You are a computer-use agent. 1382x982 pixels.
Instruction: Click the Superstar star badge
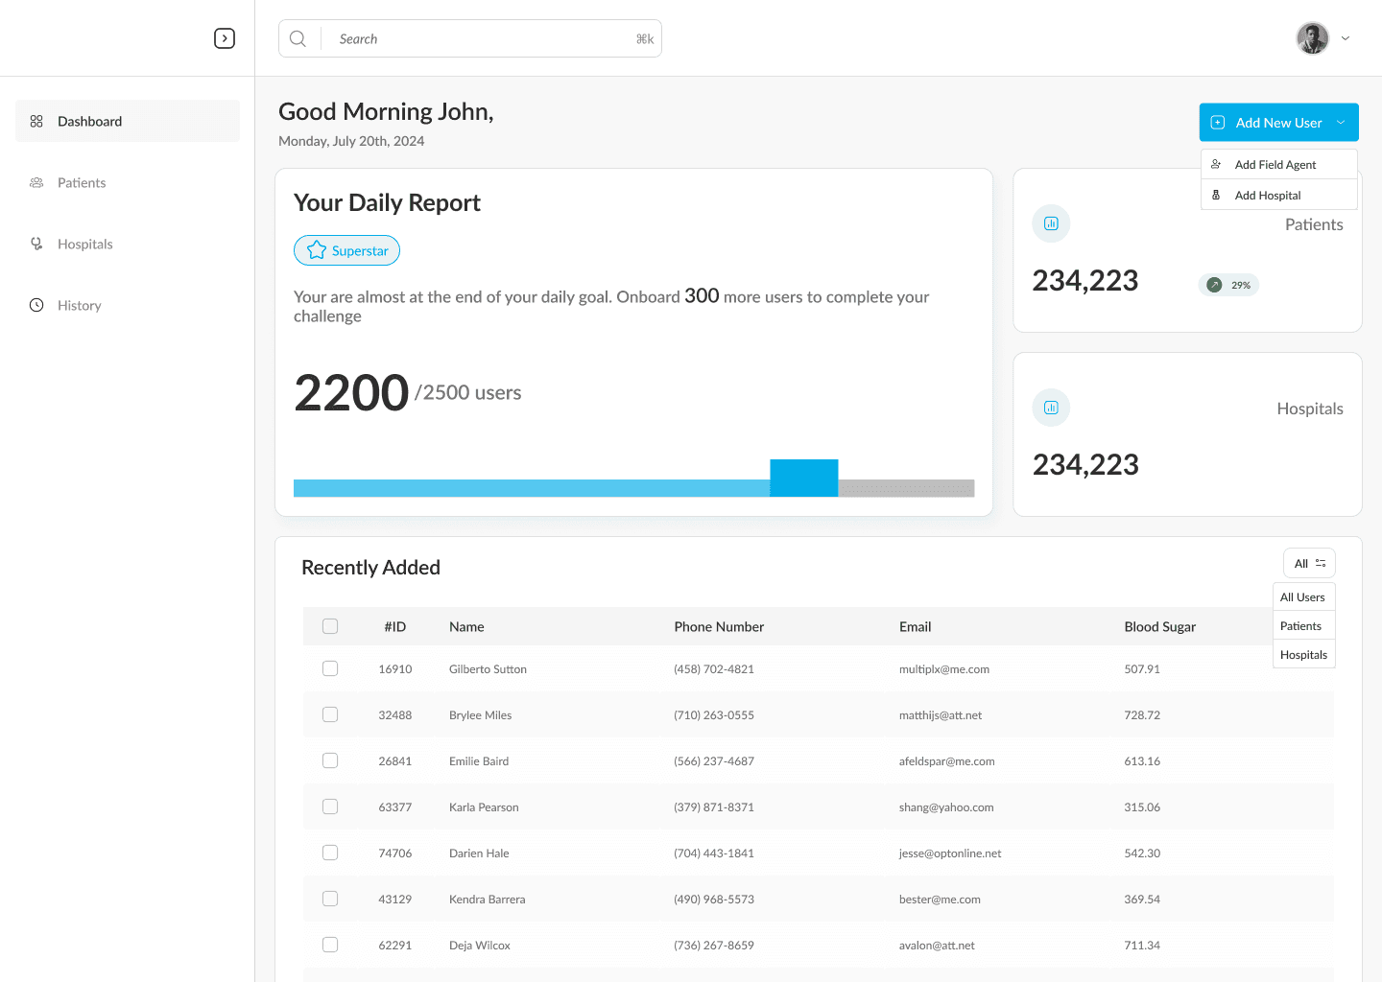(346, 250)
